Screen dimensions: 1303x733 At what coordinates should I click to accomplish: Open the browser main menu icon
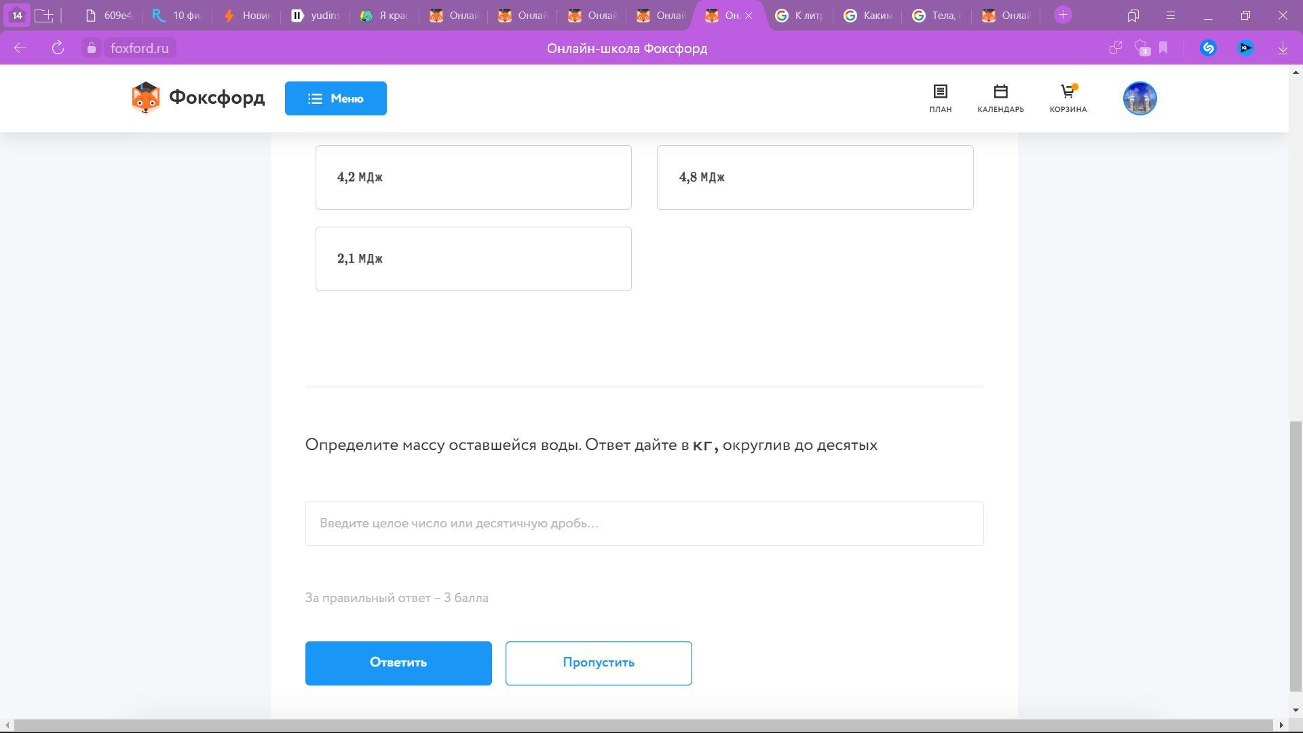tap(1170, 16)
